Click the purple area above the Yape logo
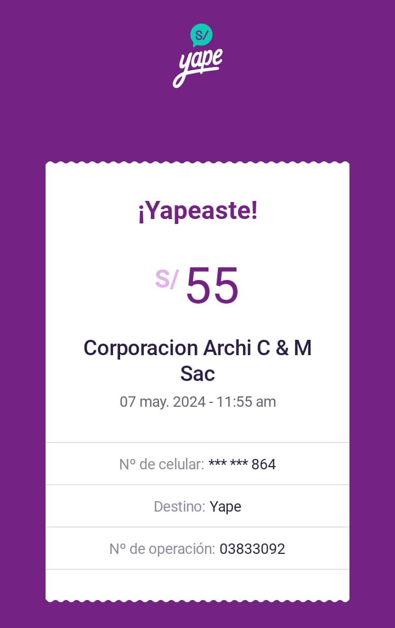Screen dimensions: 395x628 pos(198,11)
